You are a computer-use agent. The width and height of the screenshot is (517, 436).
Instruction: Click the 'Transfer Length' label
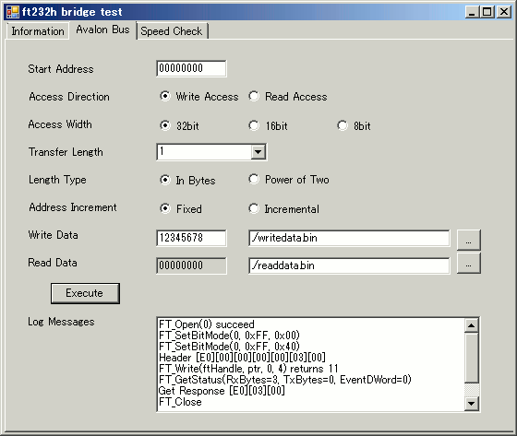66,152
